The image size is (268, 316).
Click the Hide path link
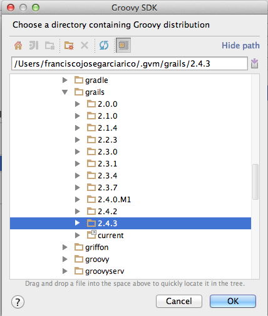tap(240, 45)
